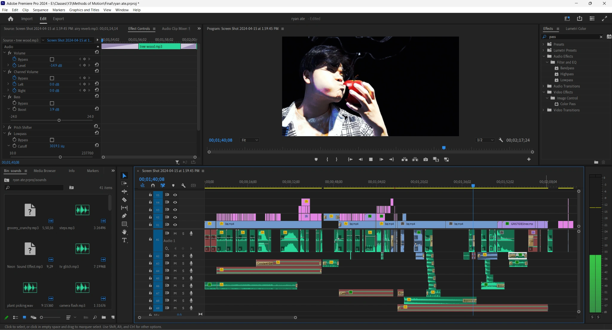The image size is (612, 330).
Task: Enable Bypass checkbox under Lowpass effect
Action: [52, 140]
